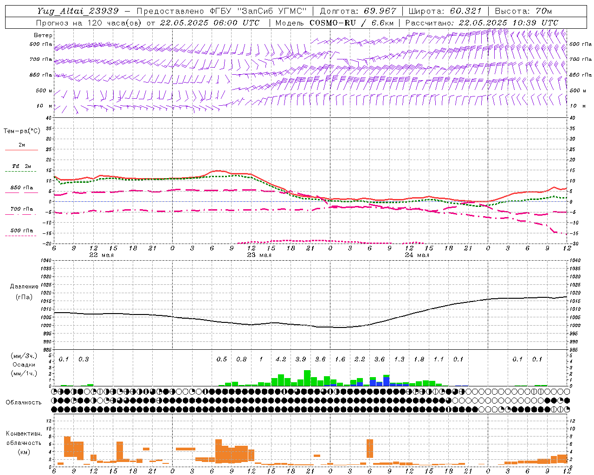The height and width of the screenshot is (475, 594).
Task: Click the 23 мая date label
Action: coord(259,255)
